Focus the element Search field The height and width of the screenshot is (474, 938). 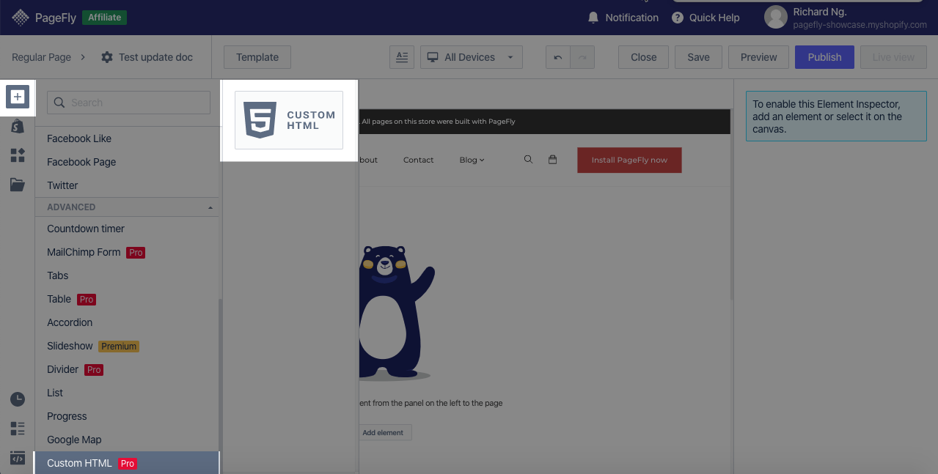129,103
